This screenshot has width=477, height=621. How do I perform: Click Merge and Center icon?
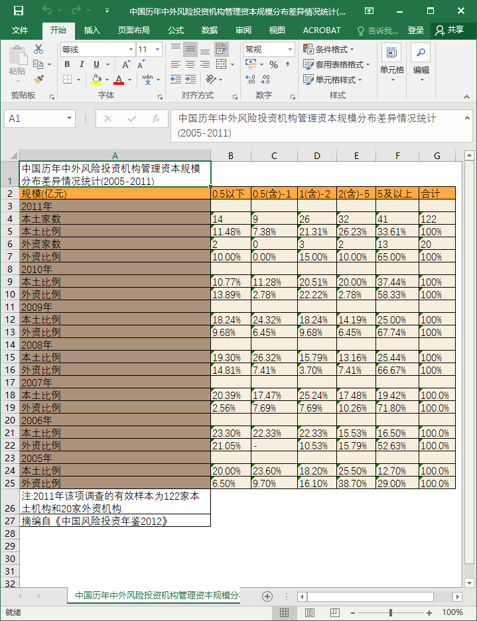click(222, 64)
